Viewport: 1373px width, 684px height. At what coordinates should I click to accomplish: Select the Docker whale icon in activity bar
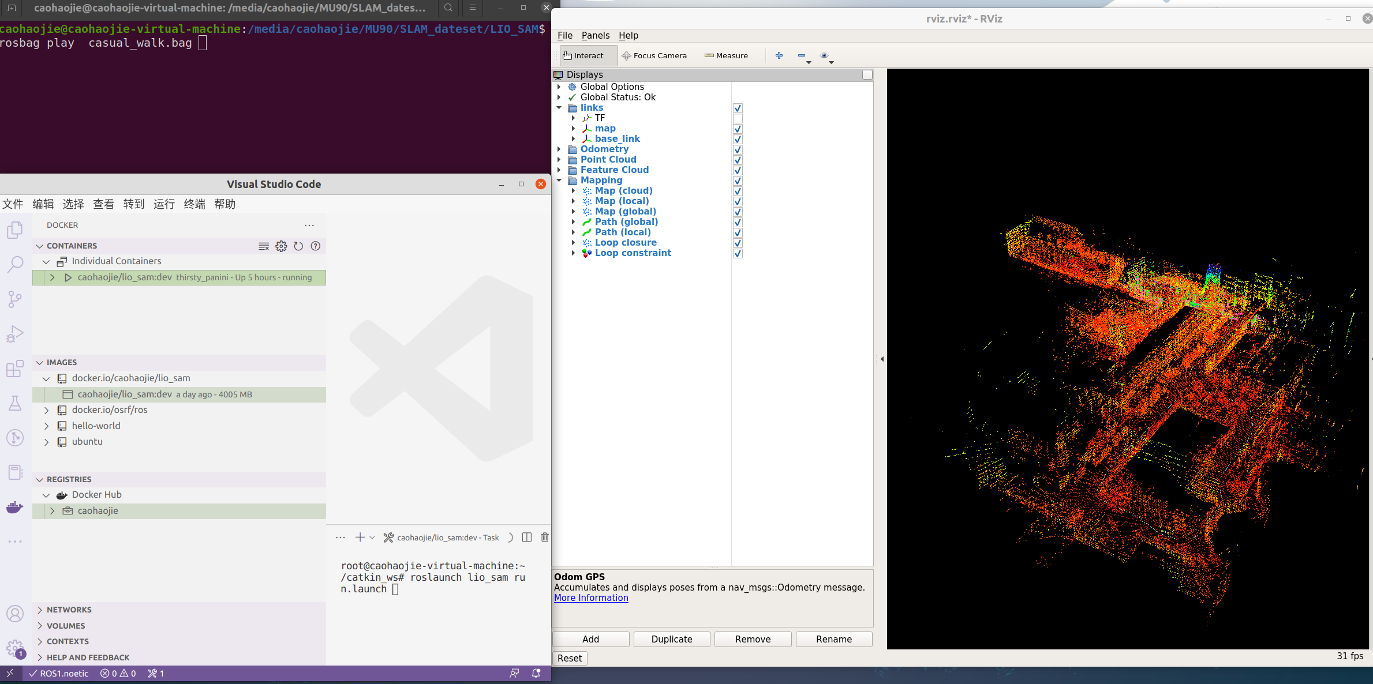(15, 507)
